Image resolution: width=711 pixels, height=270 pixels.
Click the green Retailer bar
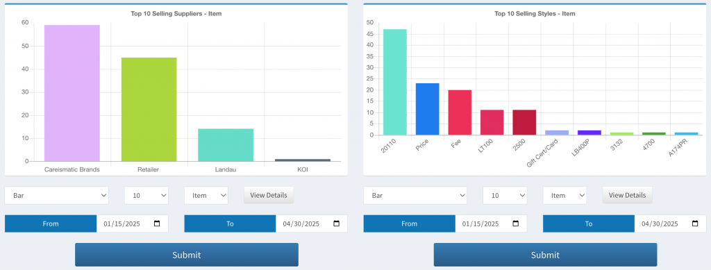149,109
